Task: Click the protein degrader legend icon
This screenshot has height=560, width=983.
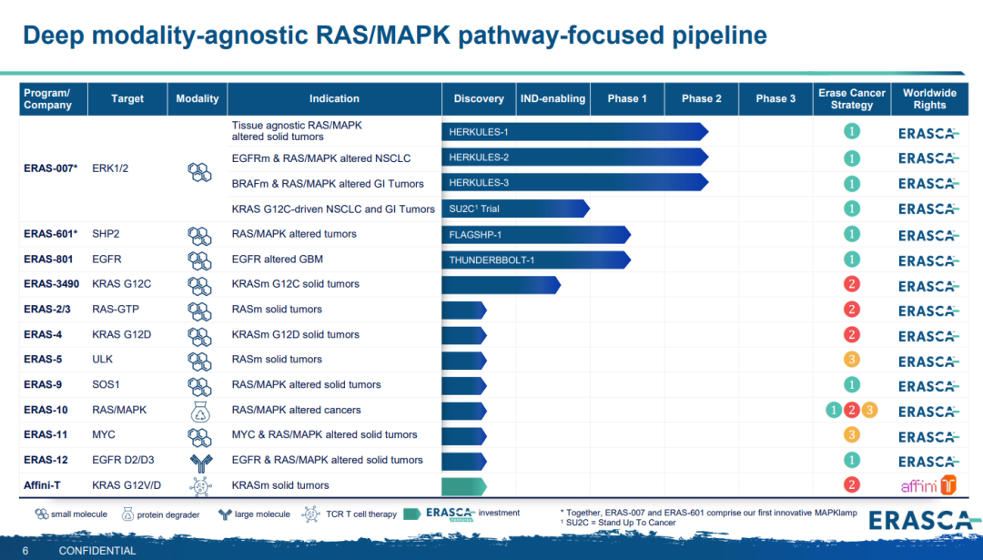Action: (x=127, y=514)
